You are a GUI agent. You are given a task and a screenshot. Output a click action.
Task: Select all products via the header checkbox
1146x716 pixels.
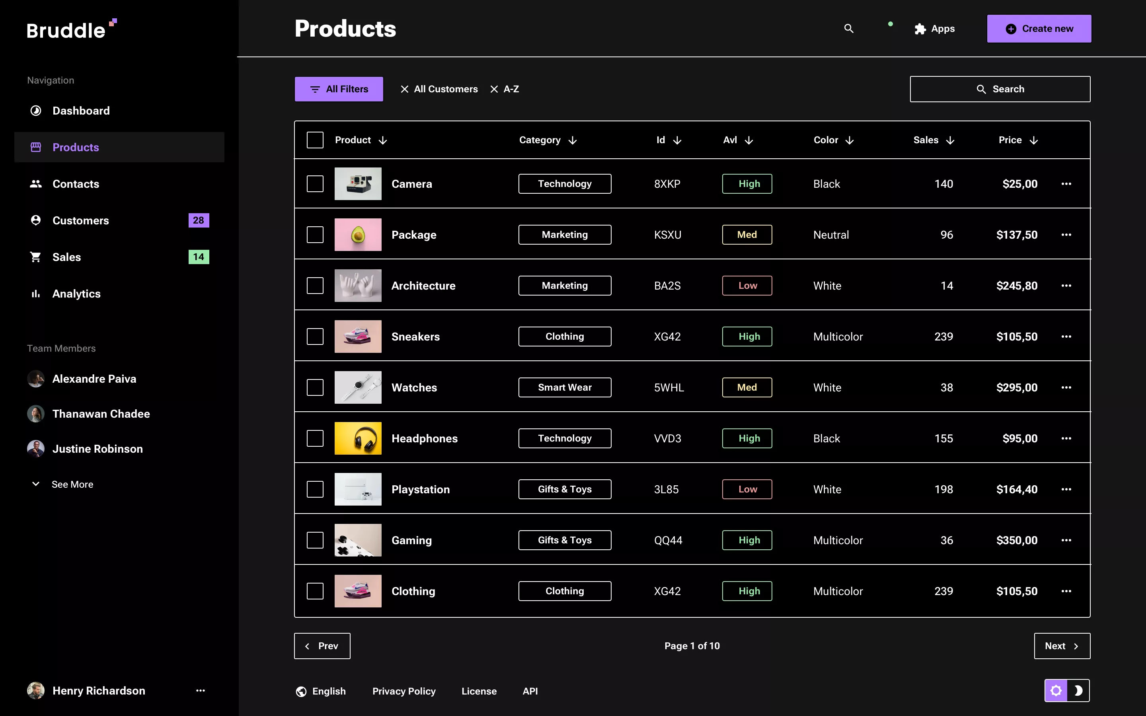click(x=315, y=140)
